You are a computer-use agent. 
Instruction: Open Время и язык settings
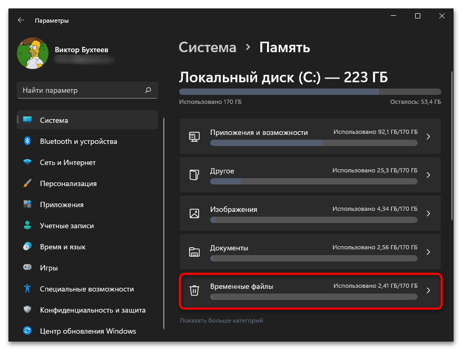click(x=87, y=247)
